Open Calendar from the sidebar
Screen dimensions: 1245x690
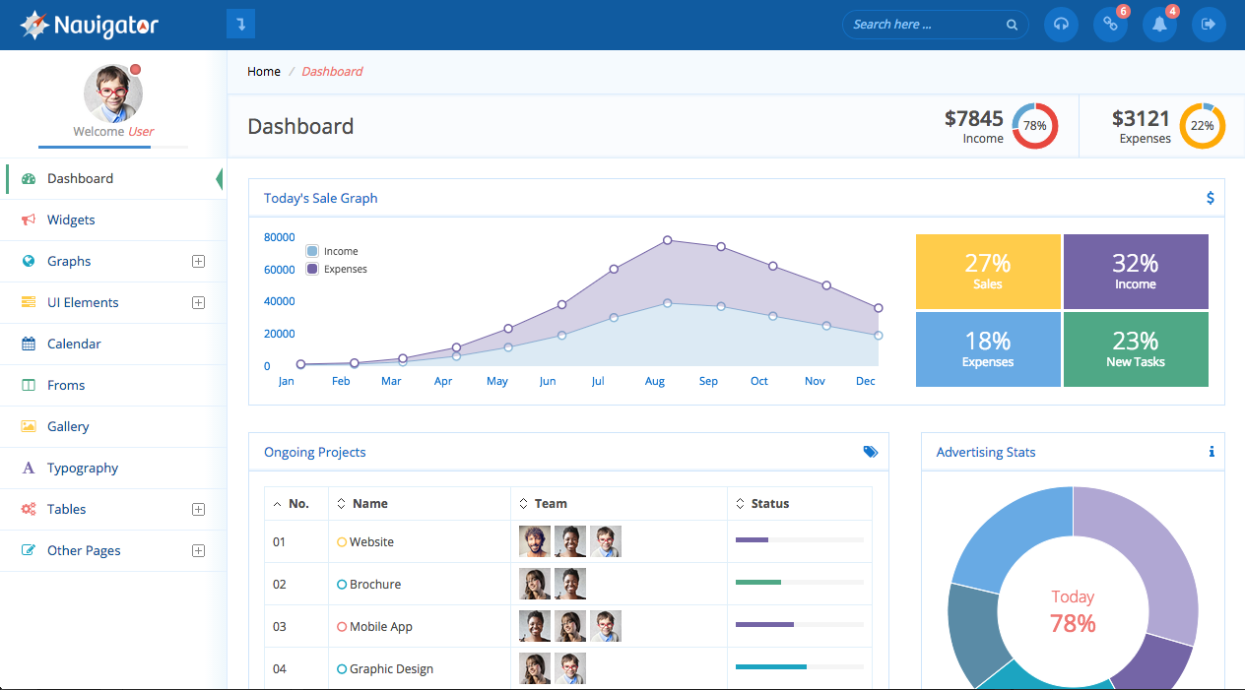(74, 344)
